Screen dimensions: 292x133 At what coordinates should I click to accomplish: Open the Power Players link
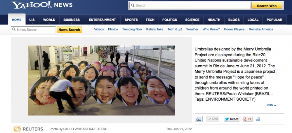click(x=234, y=29)
